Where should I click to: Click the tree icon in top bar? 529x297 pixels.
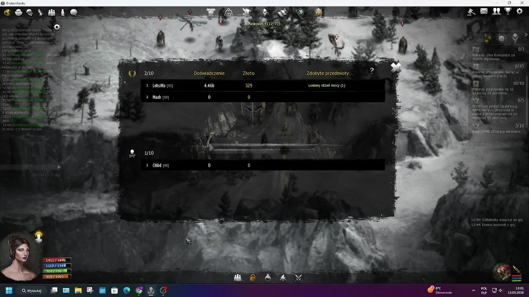click(x=41, y=12)
